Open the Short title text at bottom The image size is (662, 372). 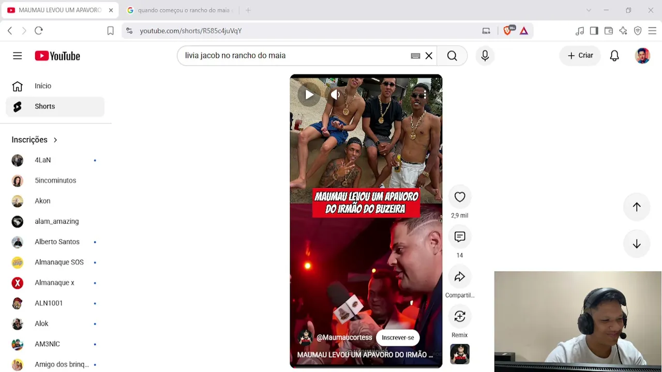click(365, 355)
